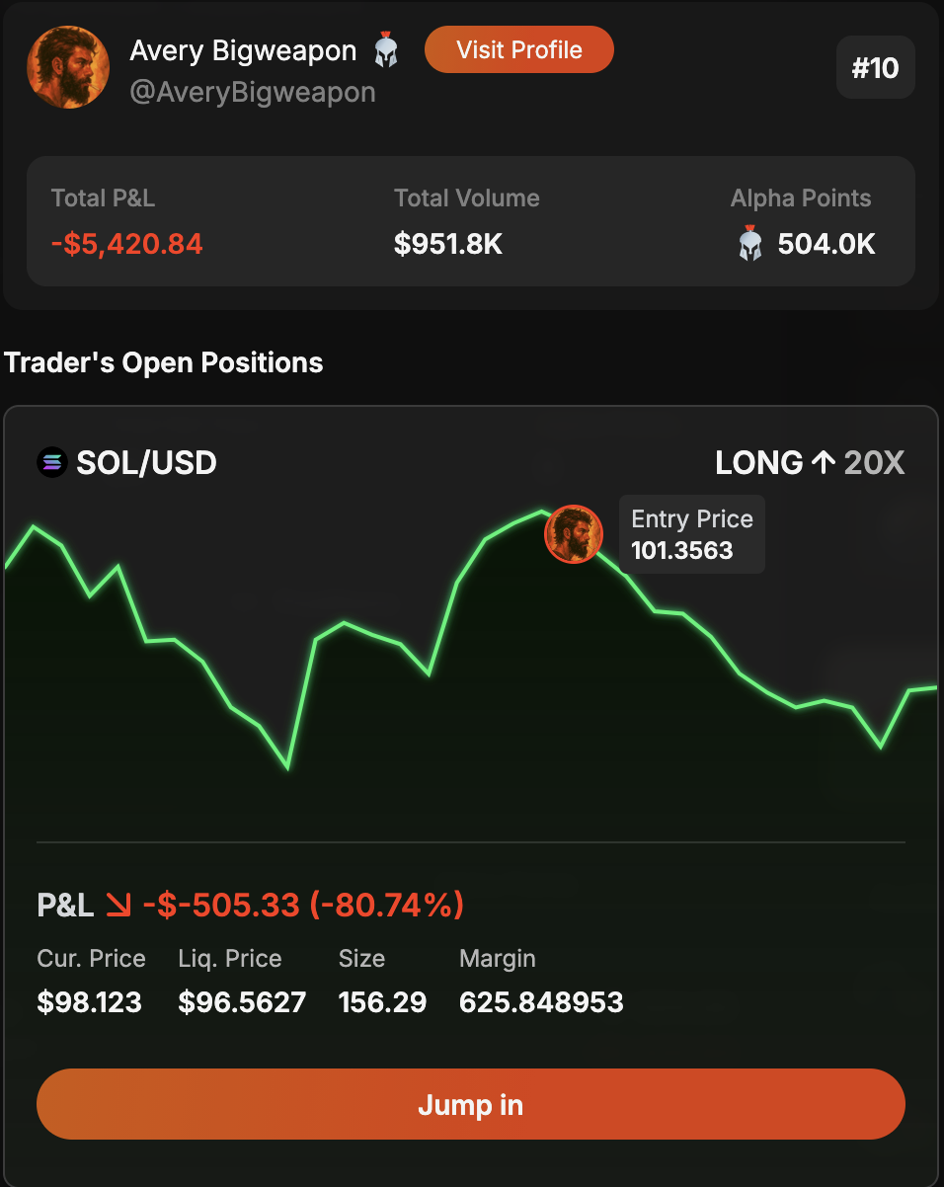This screenshot has height=1187, width=944.
Task: Click the Entry Price 101.3563 tooltip
Action: click(691, 534)
